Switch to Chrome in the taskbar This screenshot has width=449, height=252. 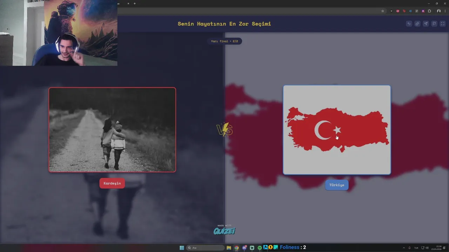237,248
